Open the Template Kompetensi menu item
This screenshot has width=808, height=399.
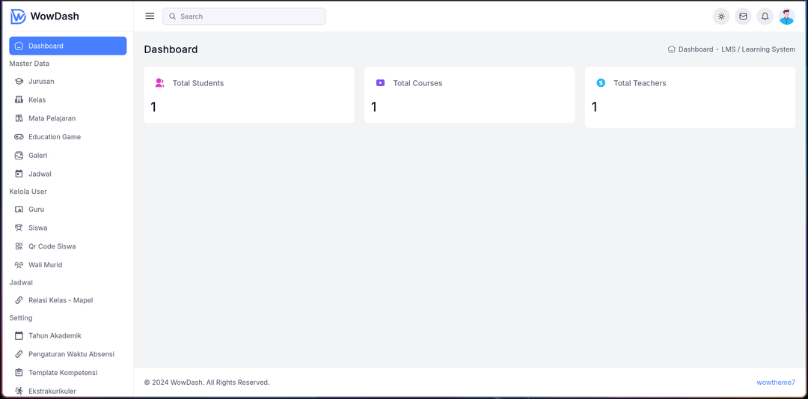click(68, 373)
